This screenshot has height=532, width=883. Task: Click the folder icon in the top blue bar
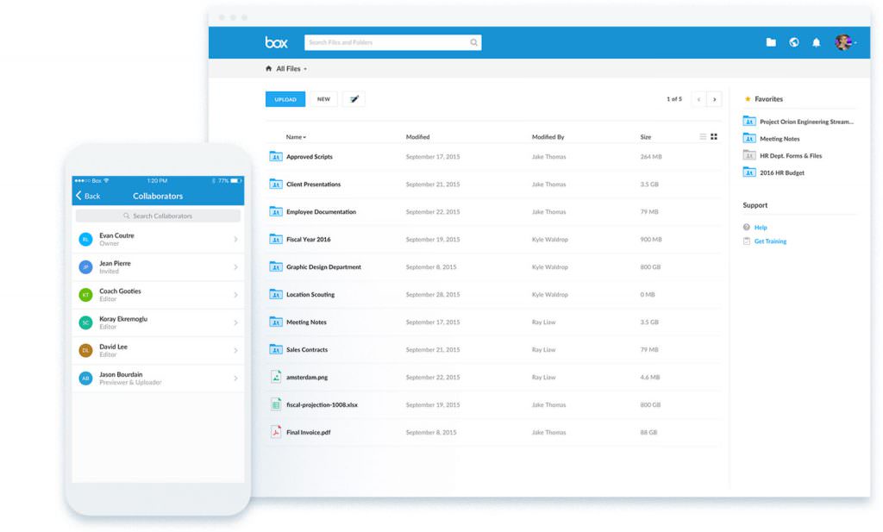(x=770, y=41)
